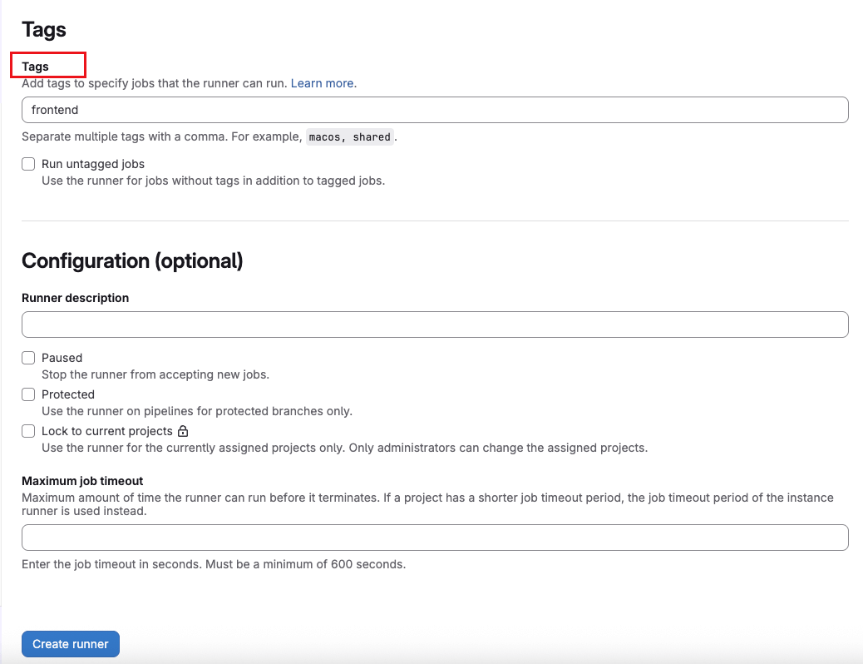Click the Runner description label
This screenshot has height=664, width=863.
pos(75,298)
